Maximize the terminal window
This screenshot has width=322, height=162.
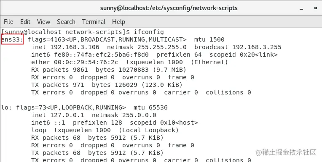point(316,8)
